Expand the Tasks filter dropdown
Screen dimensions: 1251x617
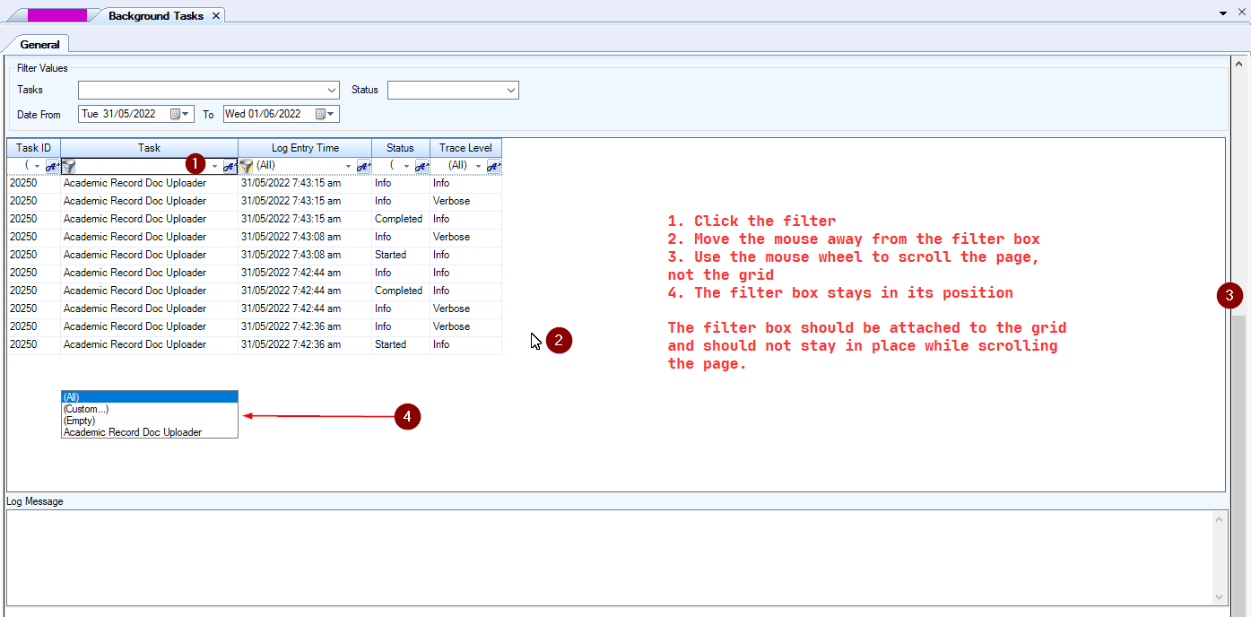tap(332, 91)
